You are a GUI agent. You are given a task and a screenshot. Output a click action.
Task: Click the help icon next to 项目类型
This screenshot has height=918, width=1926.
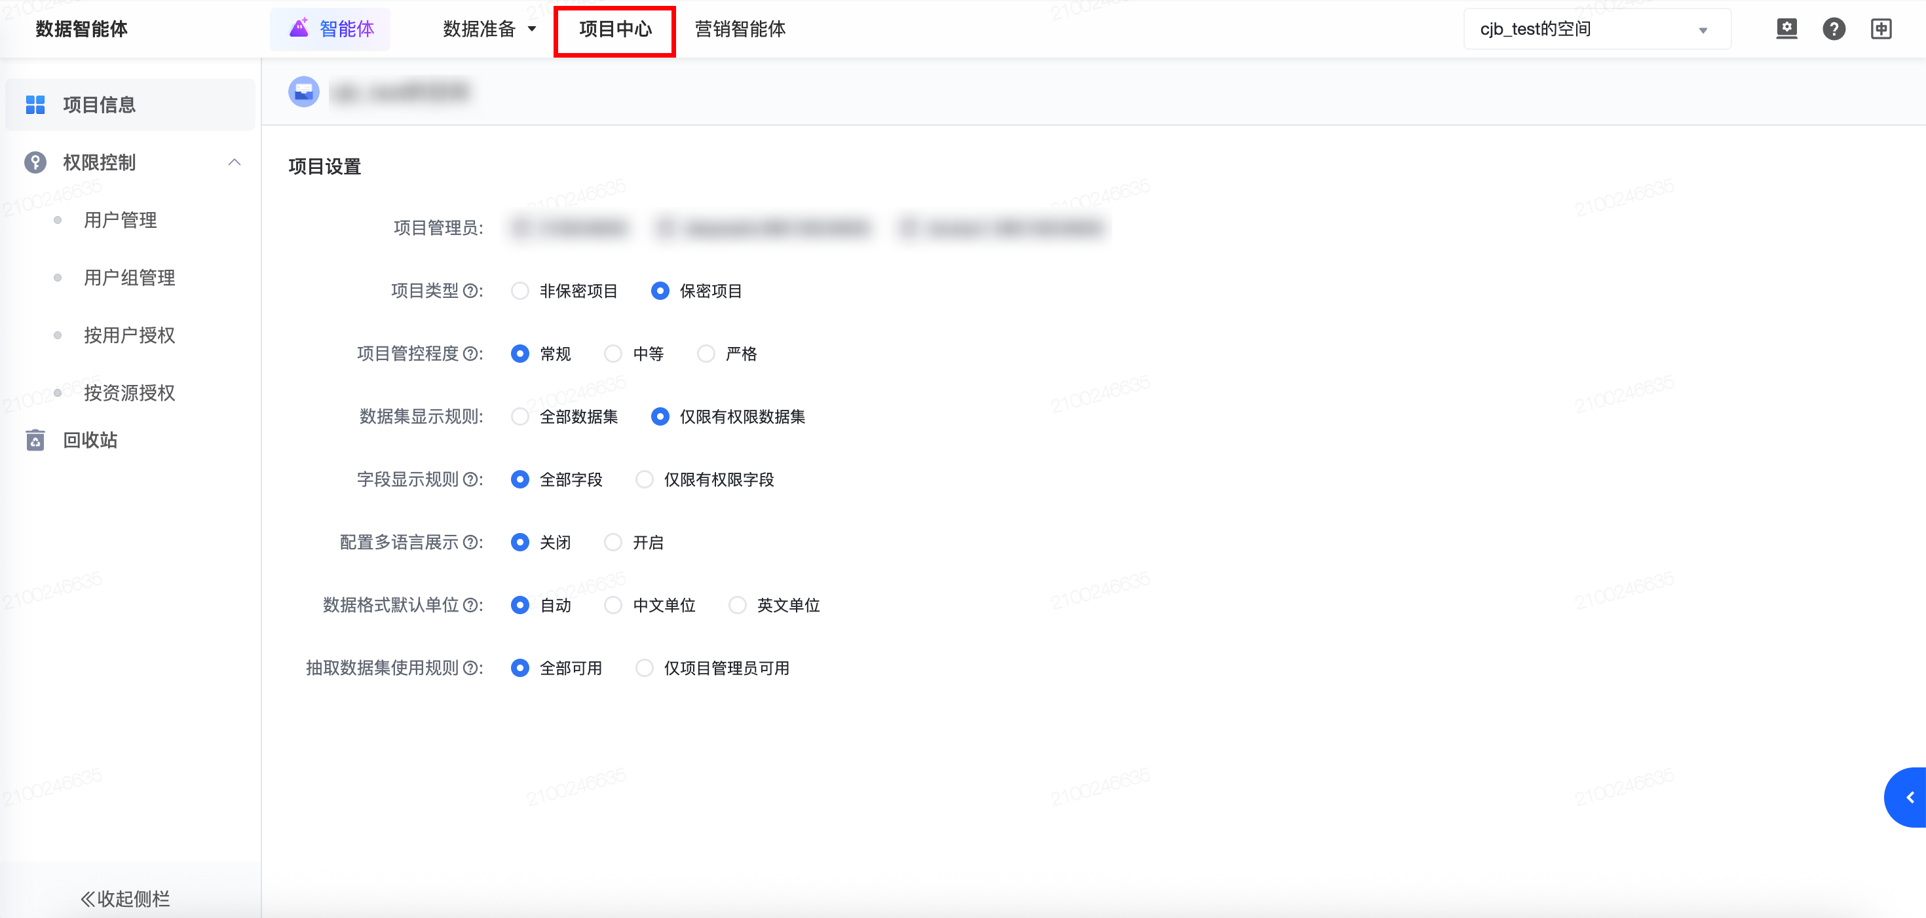470,291
